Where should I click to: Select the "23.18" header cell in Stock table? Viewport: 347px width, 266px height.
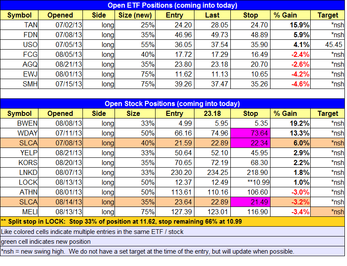(212, 113)
